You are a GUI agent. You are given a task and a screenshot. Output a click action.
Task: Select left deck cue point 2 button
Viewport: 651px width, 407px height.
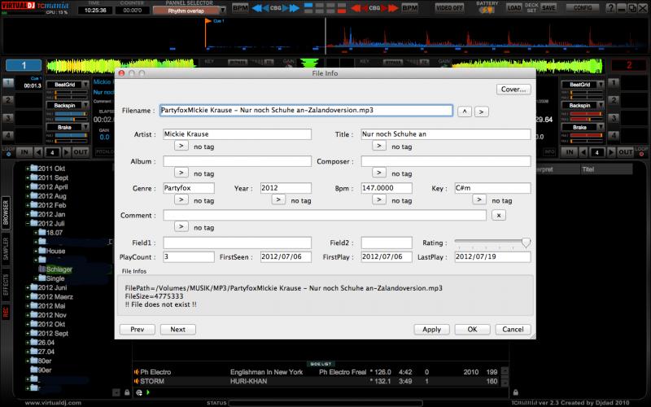pos(8,100)
